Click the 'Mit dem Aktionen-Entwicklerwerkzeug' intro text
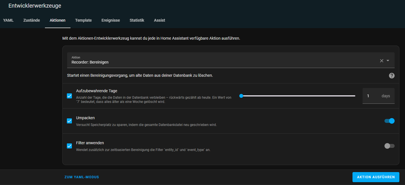Screen dimensions: 405x185 click(x=151, y=38)
